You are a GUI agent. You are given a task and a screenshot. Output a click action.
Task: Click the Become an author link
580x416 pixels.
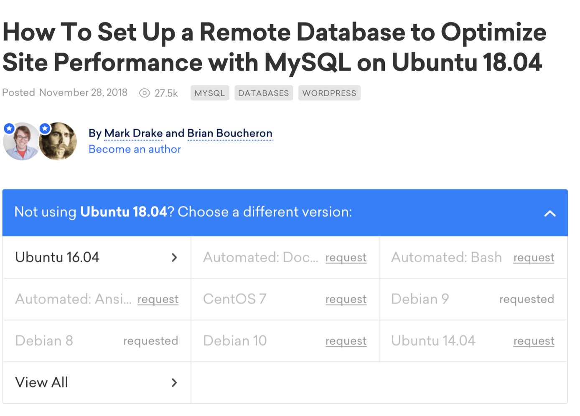[135, 149]
